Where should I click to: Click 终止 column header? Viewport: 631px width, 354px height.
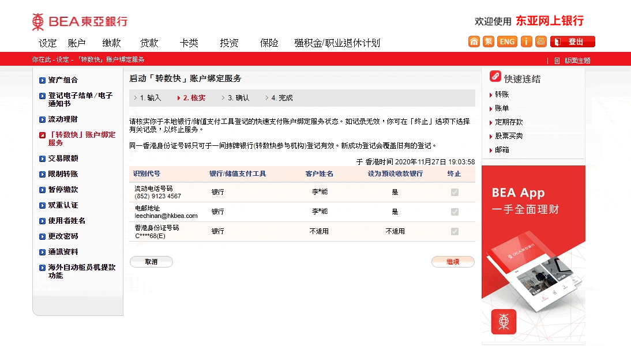455,174
